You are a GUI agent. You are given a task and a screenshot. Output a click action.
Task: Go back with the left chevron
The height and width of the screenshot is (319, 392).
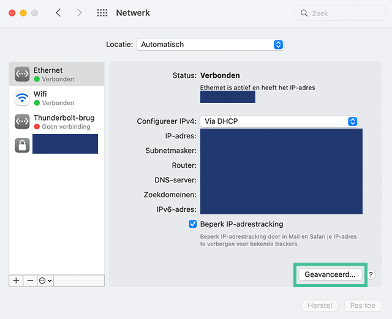[x=58, y=13]
